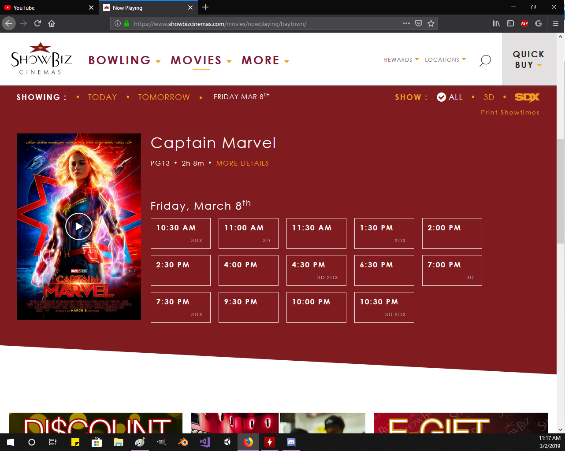The width and height of the screenshot is (565, 451).
Task: Open the site search magnifier icon
Action: [485, 60]
